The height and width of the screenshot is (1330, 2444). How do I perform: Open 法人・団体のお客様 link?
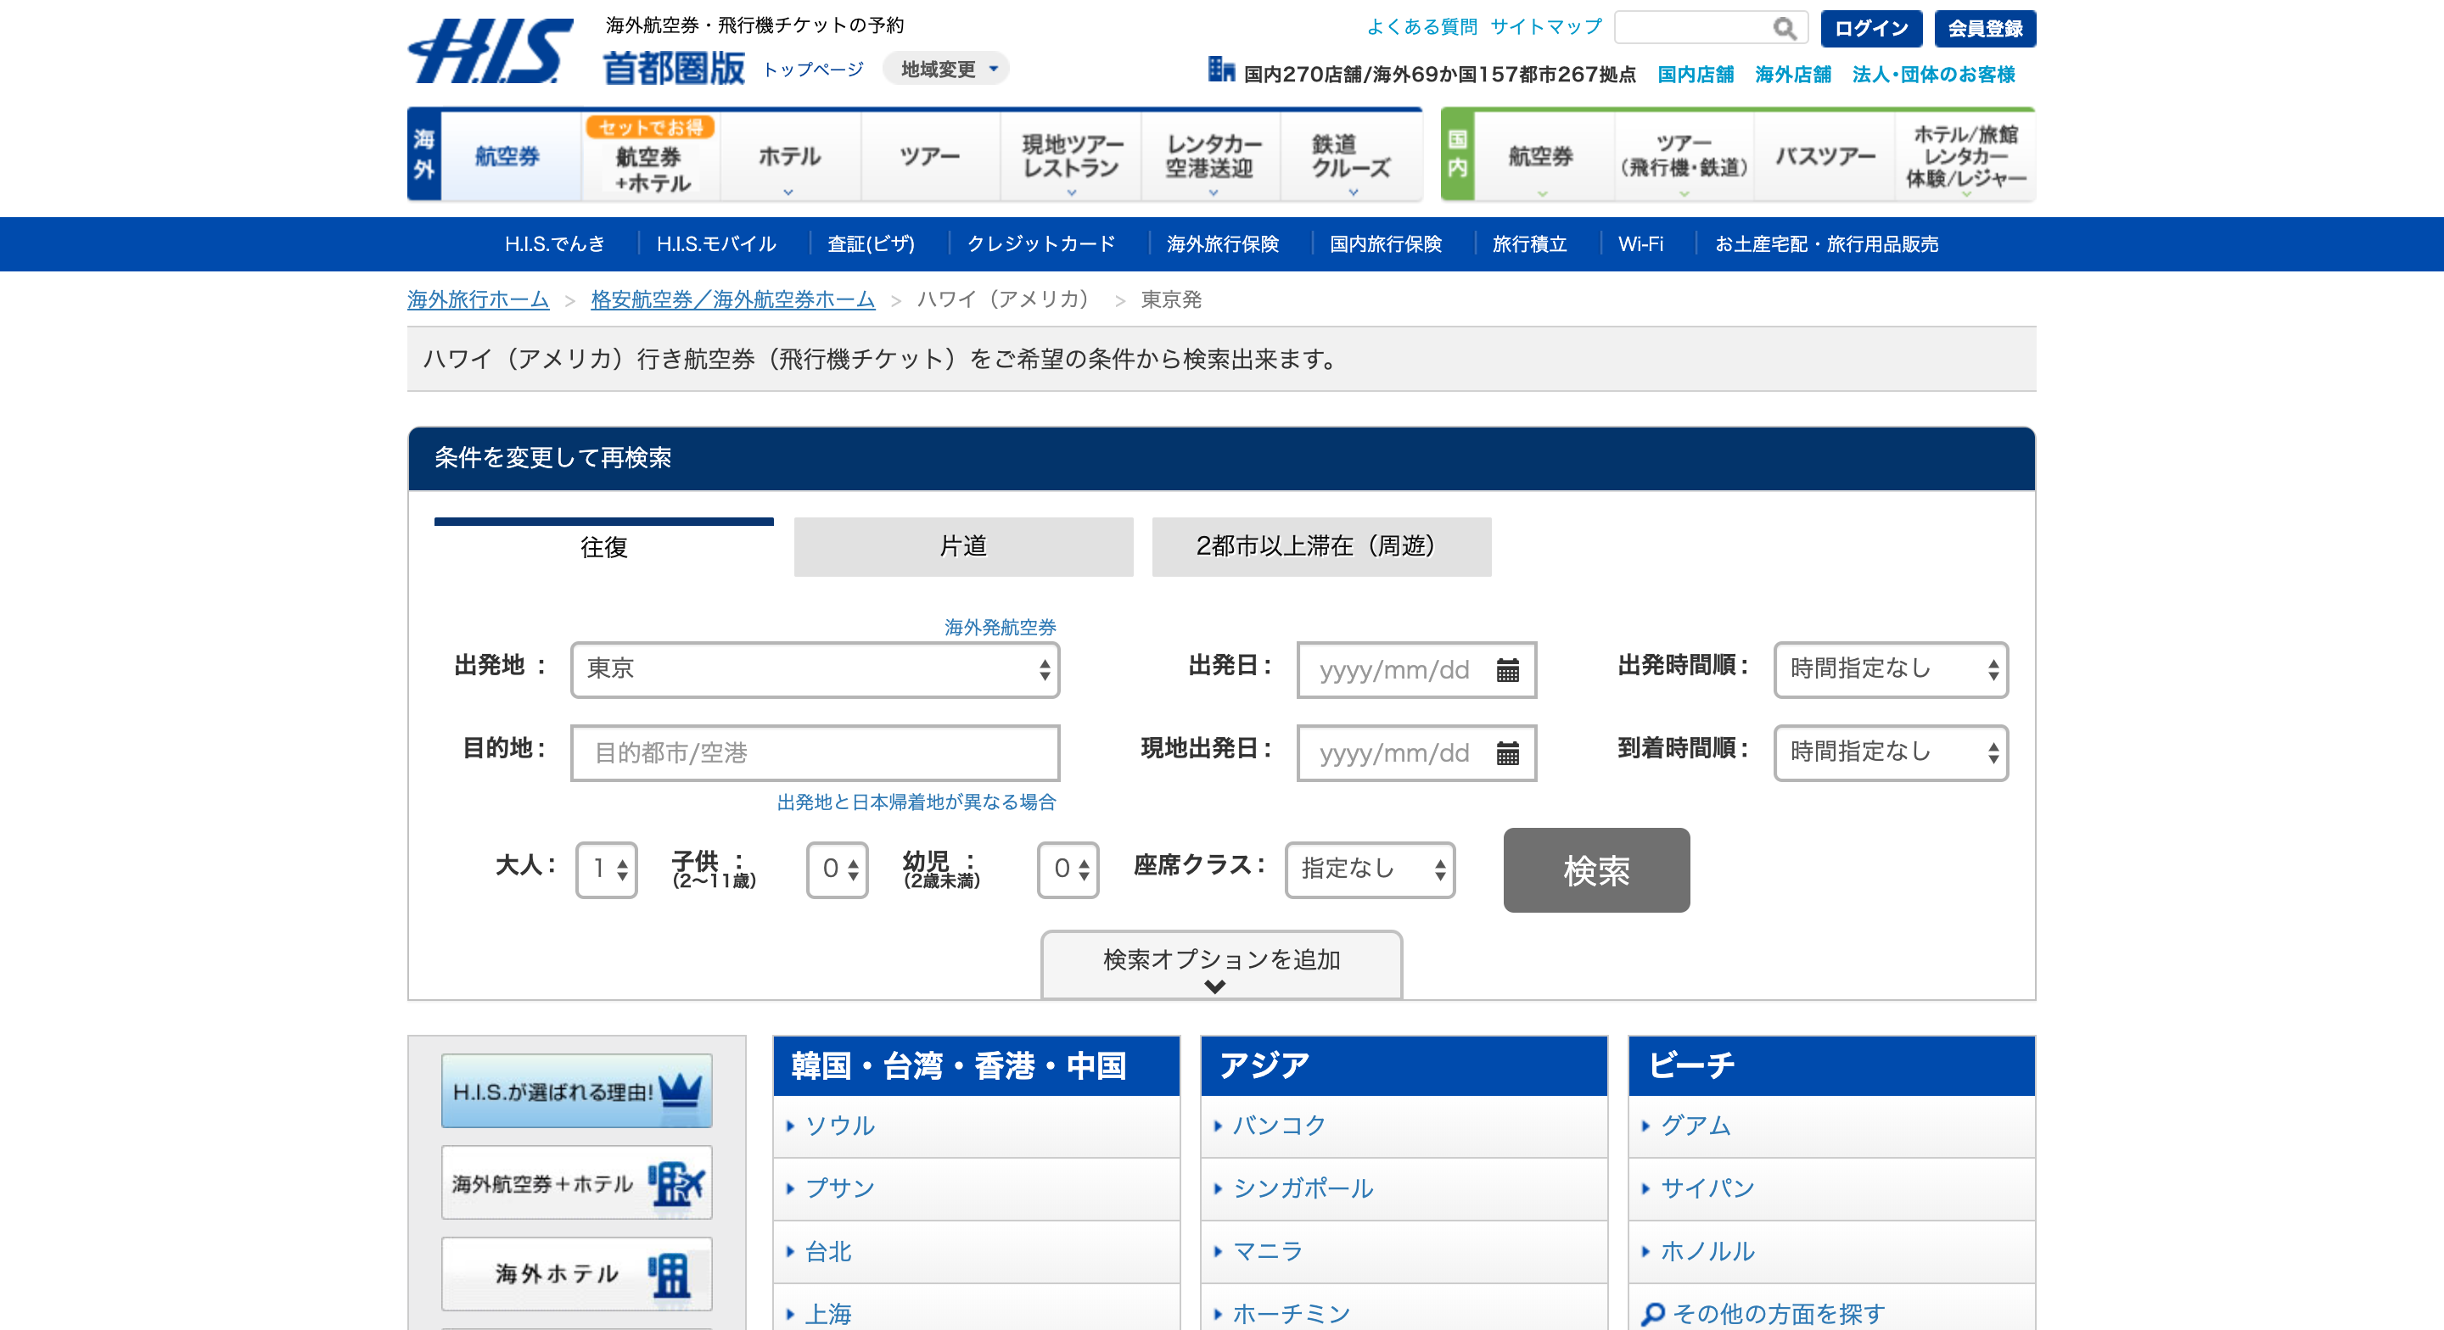point(1934,74)
